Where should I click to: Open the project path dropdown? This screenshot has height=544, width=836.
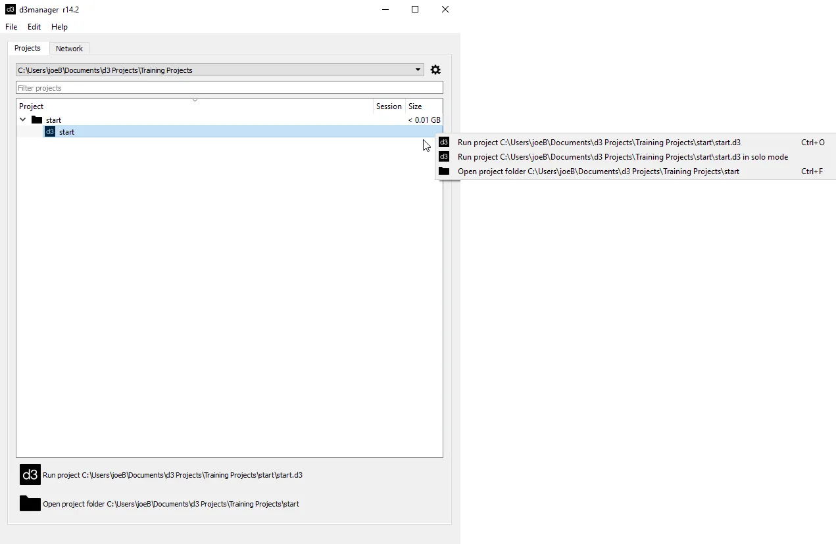pos(418,69)
